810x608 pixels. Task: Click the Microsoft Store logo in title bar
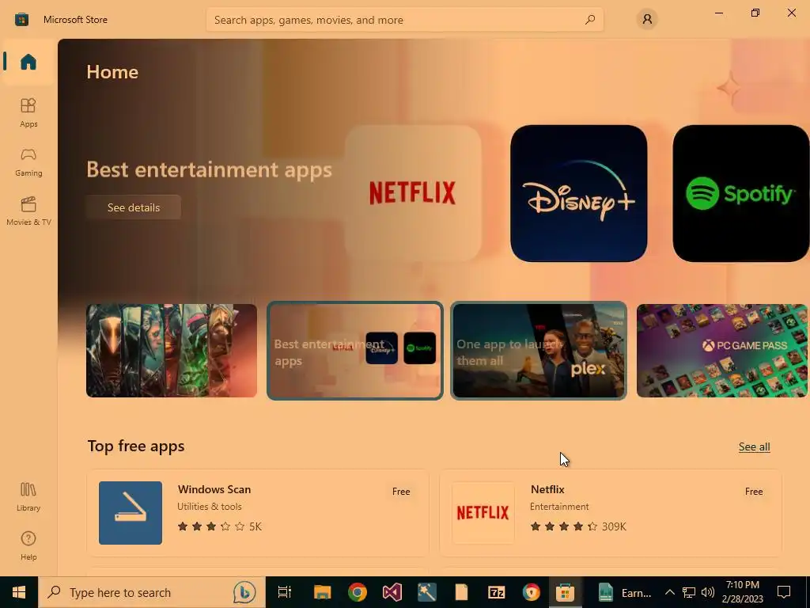coord(21,20)
